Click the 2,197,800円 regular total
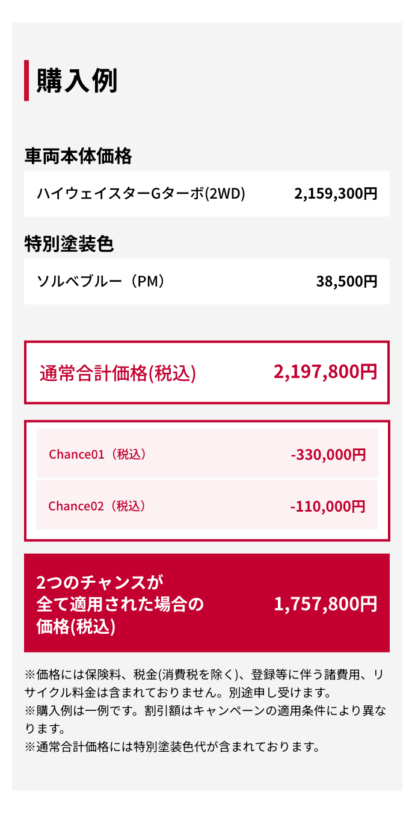This screenshot has width=415, height=827. (325, 372)
